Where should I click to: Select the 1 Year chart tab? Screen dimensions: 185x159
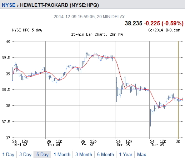[126, 154]
